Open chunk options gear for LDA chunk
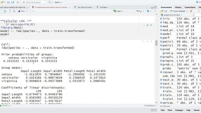This screenshot has height=113, width=201. [144, 25]
